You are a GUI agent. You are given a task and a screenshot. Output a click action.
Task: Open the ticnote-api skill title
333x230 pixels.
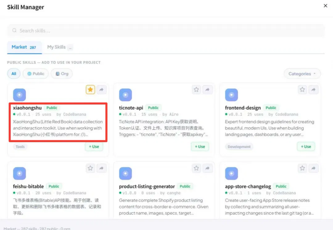tap(131, 108)
